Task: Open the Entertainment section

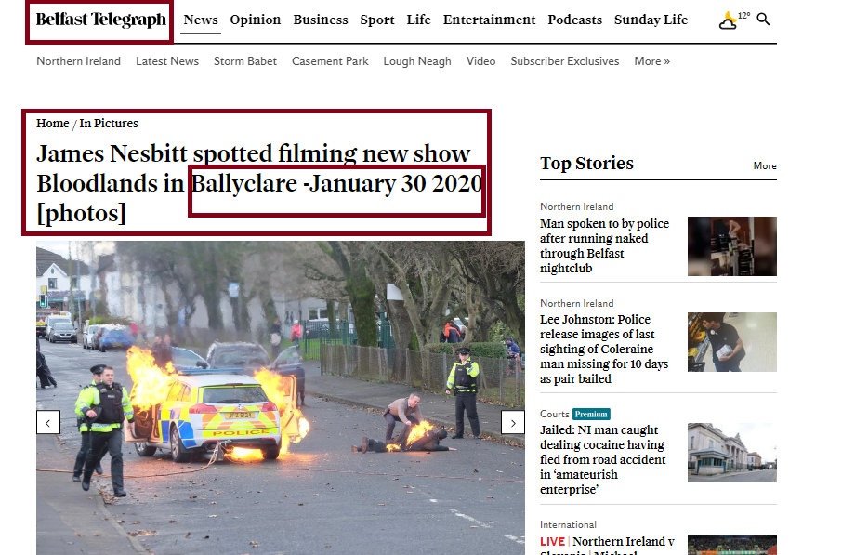Action: point(489,20)
